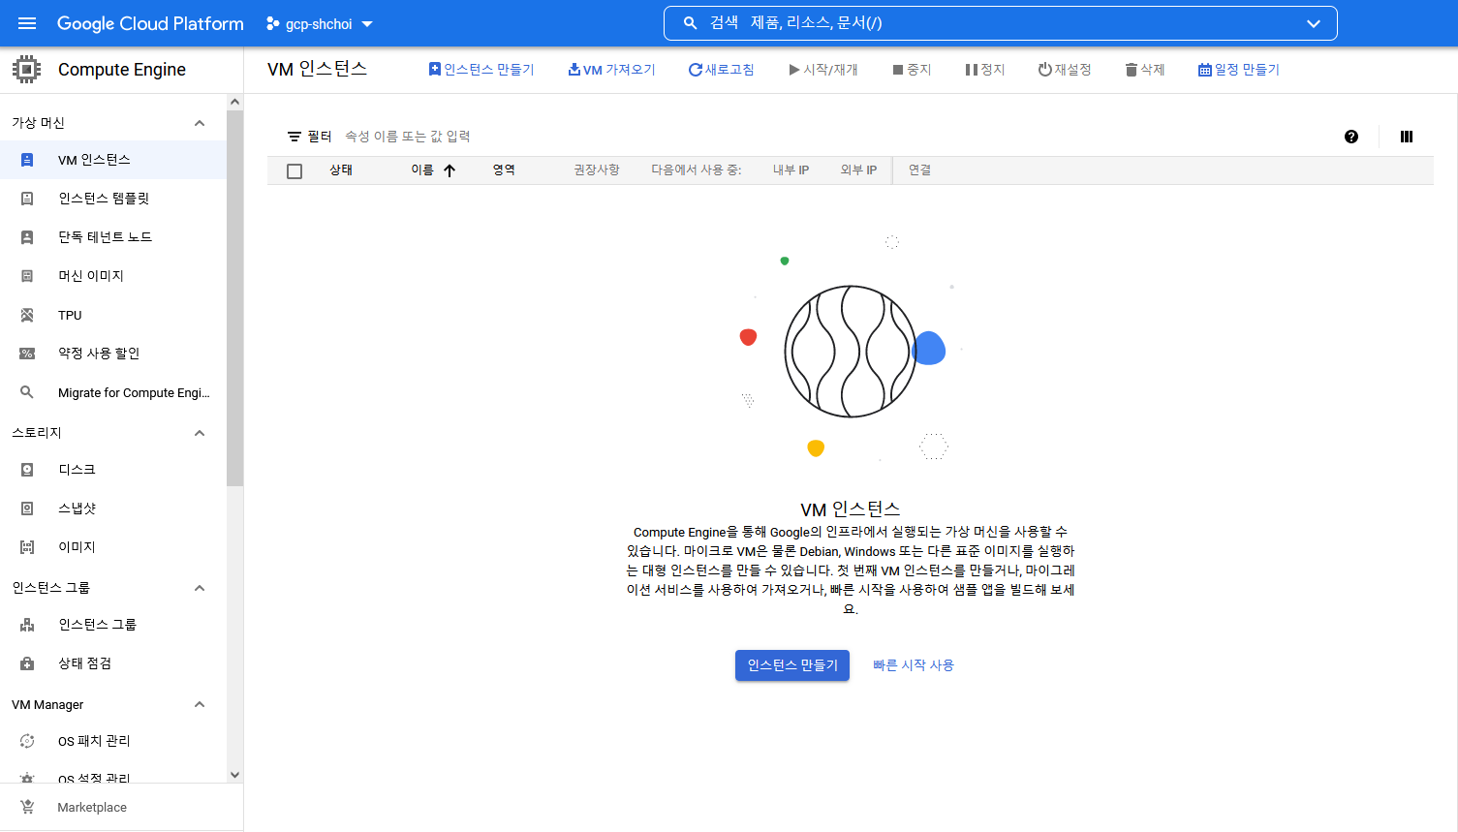Click 새로고침 refresh button
The height and width of the screenshot is (832, 1458).
tap(721, 70)
